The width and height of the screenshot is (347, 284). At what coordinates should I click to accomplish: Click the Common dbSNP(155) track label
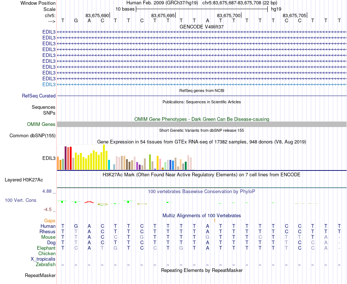(x=33, y=135)
